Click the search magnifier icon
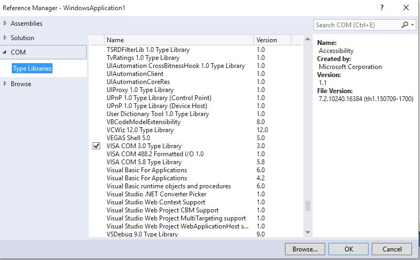The height and width of the screenshot is (260, 420). (404, 25)
